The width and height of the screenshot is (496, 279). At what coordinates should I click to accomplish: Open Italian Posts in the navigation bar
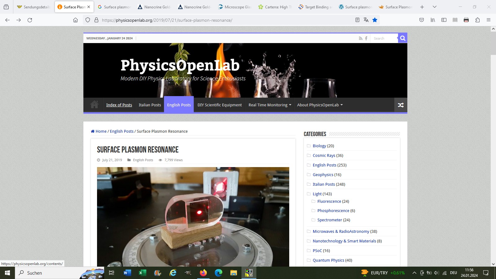click(150, 105)
